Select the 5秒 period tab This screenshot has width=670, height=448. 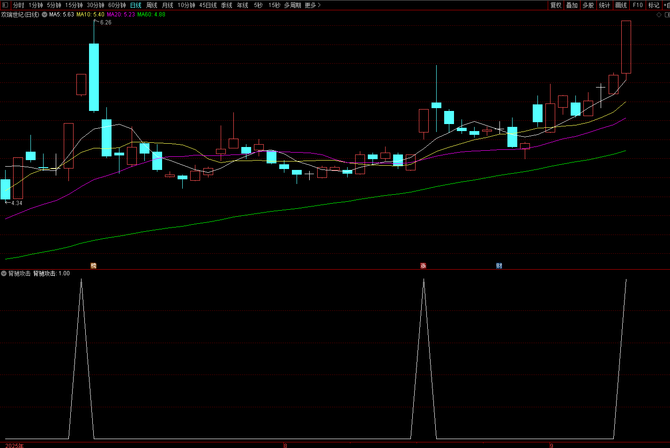tap(258, 5)
